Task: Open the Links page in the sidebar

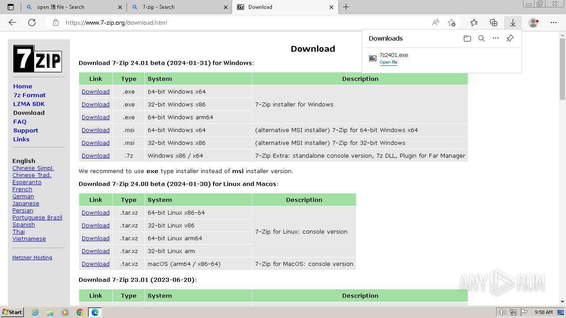Action: 21,139
